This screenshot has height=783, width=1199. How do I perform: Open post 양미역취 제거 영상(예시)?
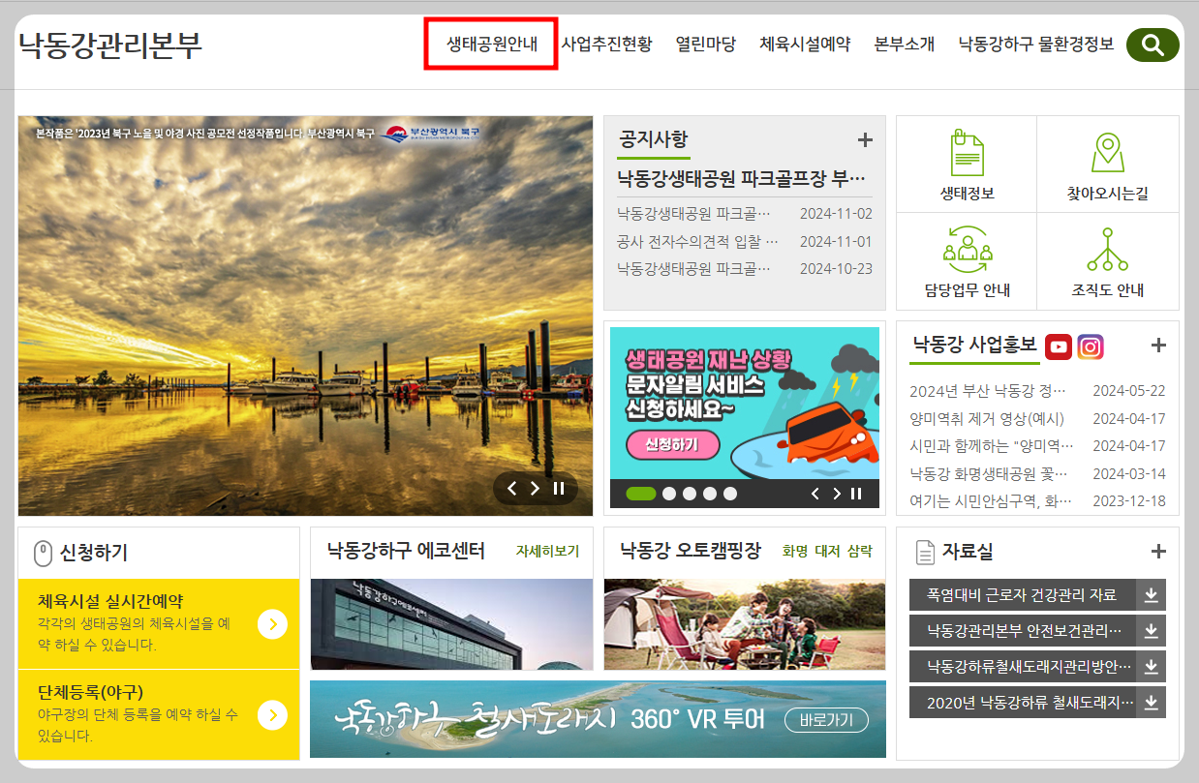[987, 419]
